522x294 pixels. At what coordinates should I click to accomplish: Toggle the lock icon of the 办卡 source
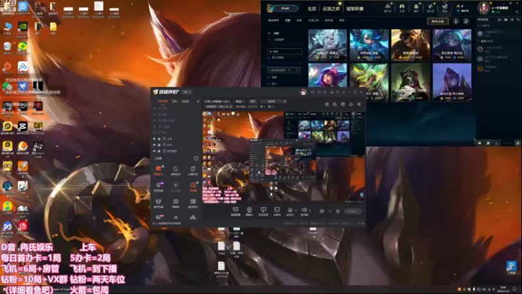[159, 145]
